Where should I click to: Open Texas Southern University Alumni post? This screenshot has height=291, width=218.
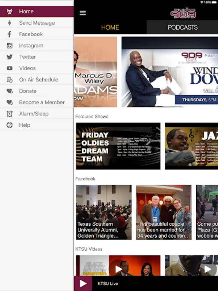tap(104, 212)
